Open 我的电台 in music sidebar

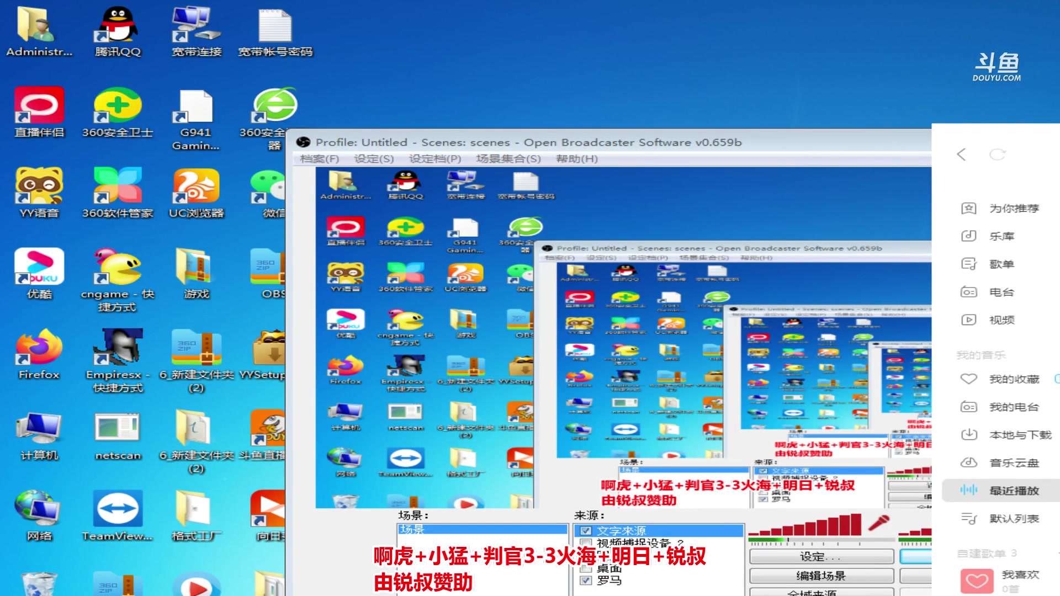tap(1000, 407)
